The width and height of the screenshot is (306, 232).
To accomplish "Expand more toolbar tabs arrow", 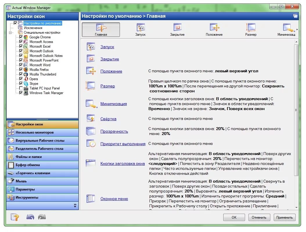I will click(297, 30).
